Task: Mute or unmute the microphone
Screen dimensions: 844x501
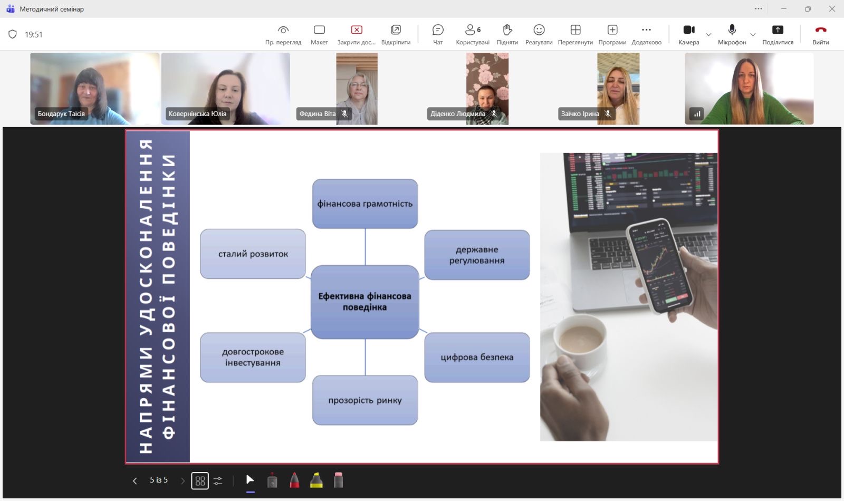Action: pos(732,34)
